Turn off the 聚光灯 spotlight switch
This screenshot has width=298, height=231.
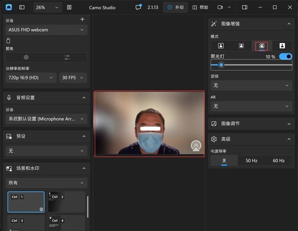[x=285, y=56]
